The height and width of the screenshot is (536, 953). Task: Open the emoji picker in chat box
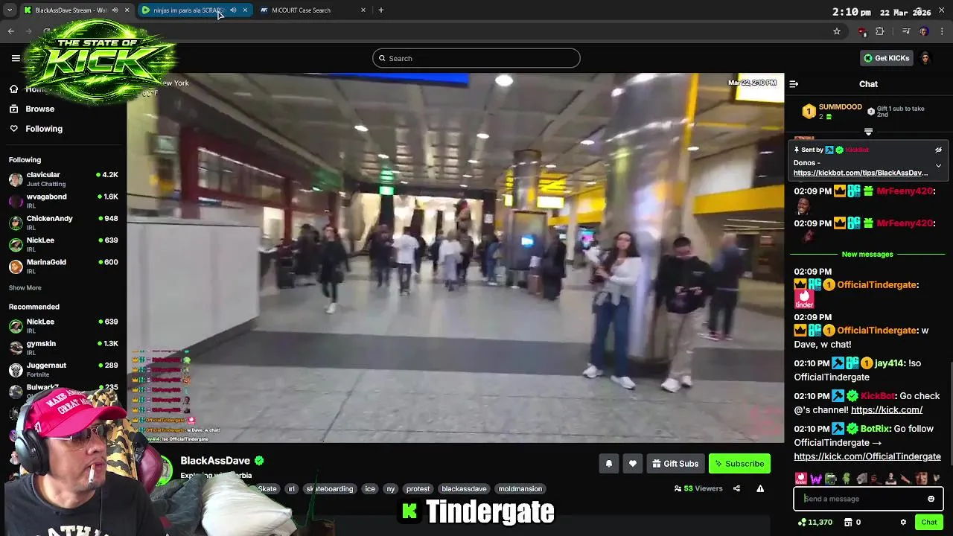pyautogui.click(x=931, y=499)
